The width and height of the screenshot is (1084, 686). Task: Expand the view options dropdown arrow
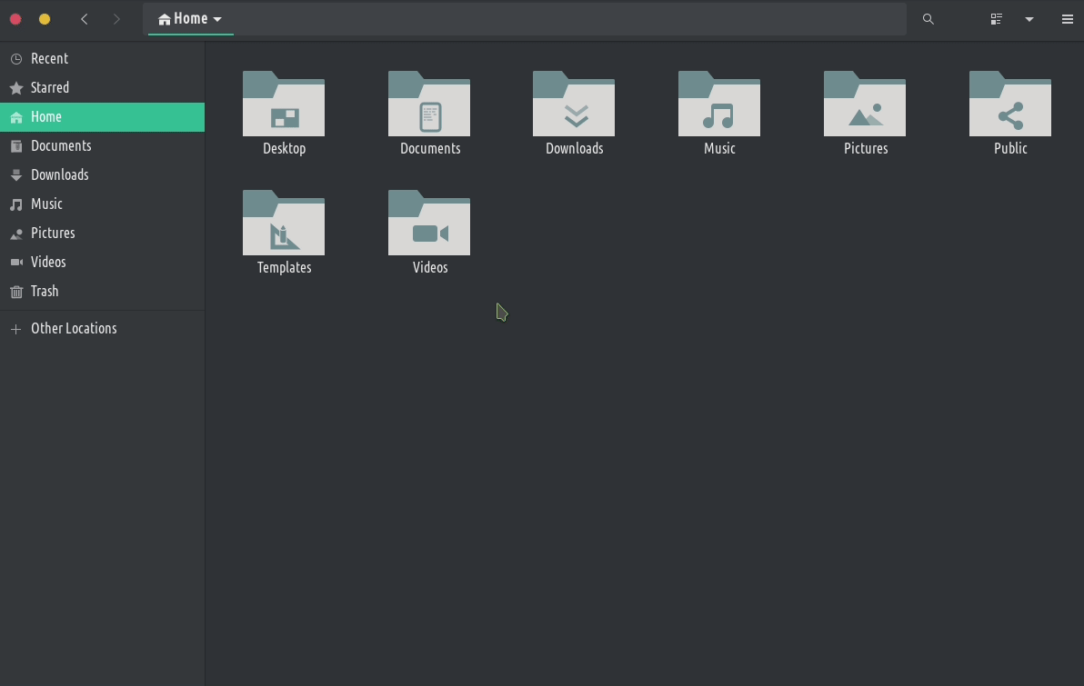1029,19
